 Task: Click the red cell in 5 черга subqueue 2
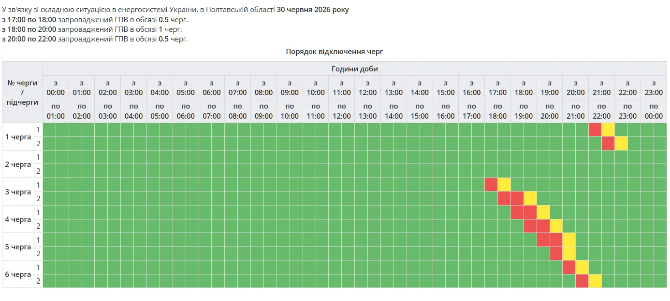tap(556, 253)
